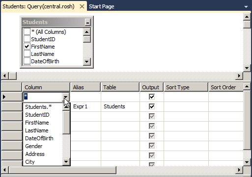
Task: Click the Table column header
Action: (x=120, y=87)
